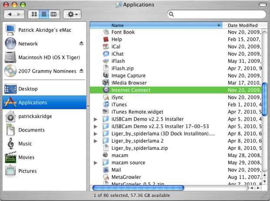Expand iUSBCam Demo Installer 17-00-53 folder
The width and height of the screenshot is (270, 201).
point(95,127)
